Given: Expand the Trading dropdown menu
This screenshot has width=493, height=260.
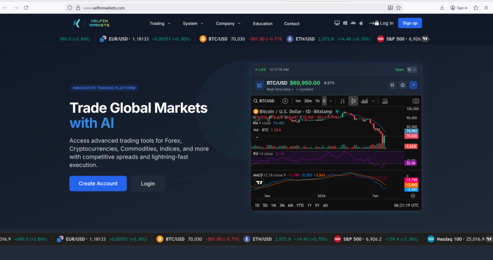Looking at the screenshot, I should coord(160,23).
